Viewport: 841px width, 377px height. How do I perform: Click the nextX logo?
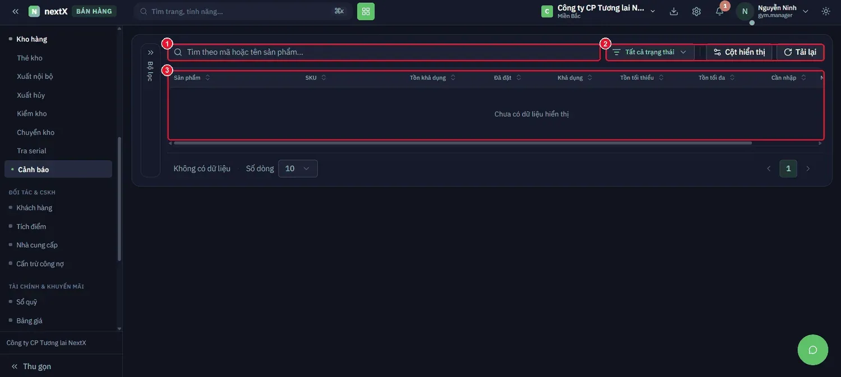(x=48, y=11)
